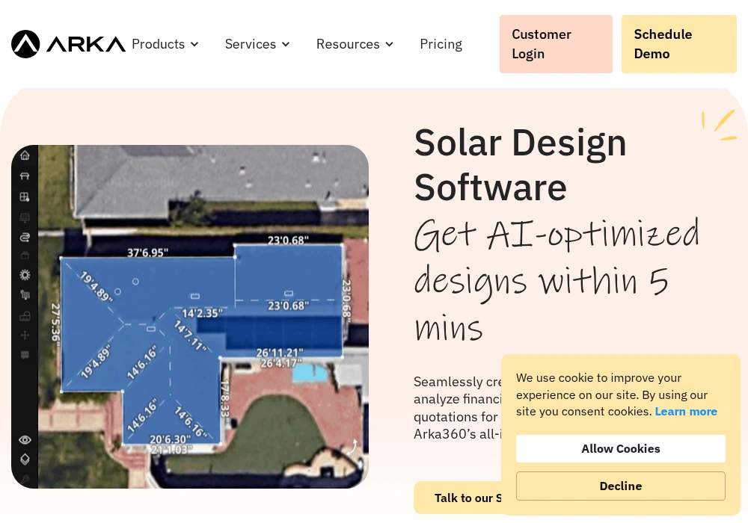Open the sun irradiance tool

coord(25,274)
